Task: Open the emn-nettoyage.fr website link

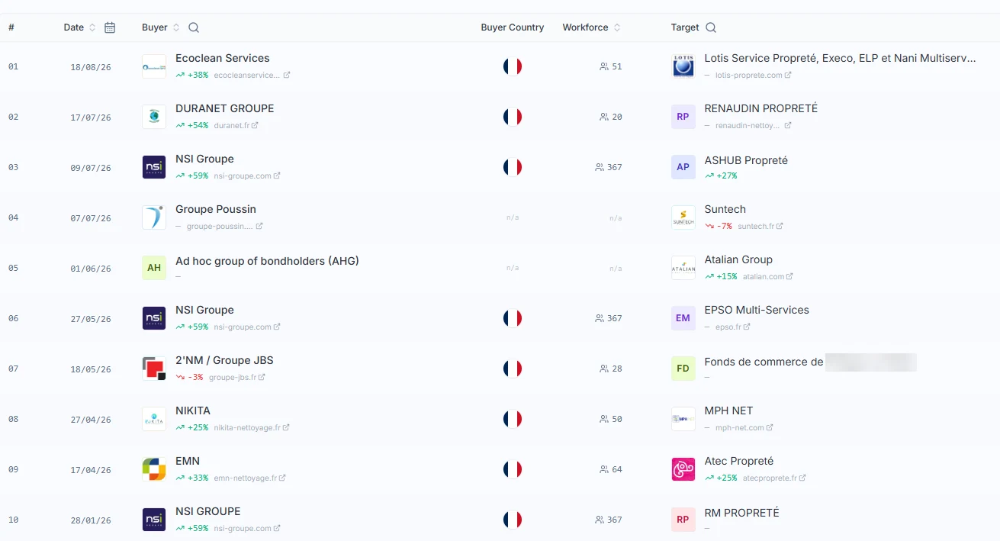Action: (250, 478)
